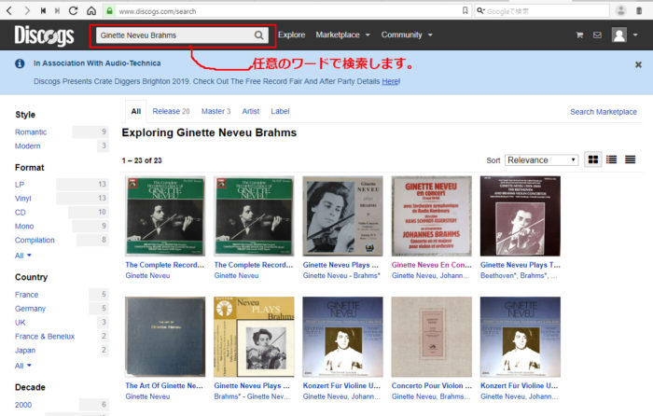Click the browser address bar URL

click(158, 11)
